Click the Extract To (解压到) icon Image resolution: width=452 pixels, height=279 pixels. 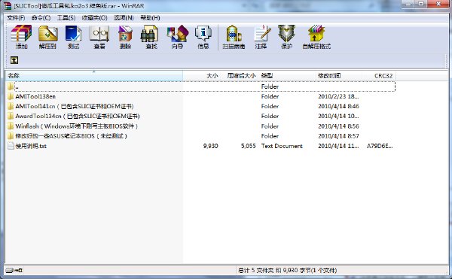(47, 37)
